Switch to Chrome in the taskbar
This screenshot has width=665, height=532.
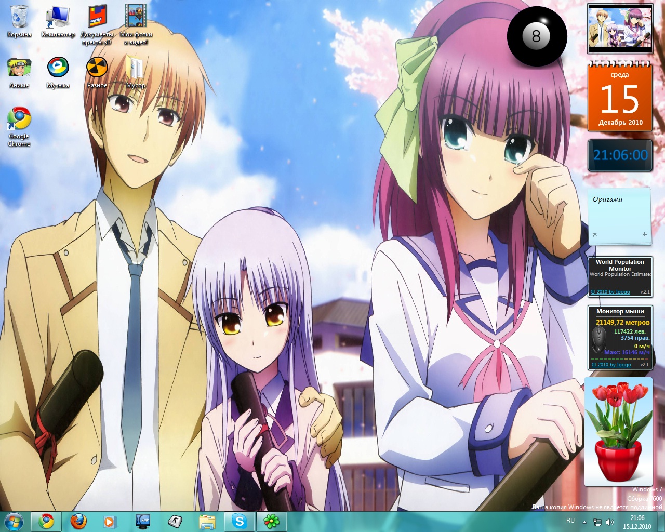46,522
